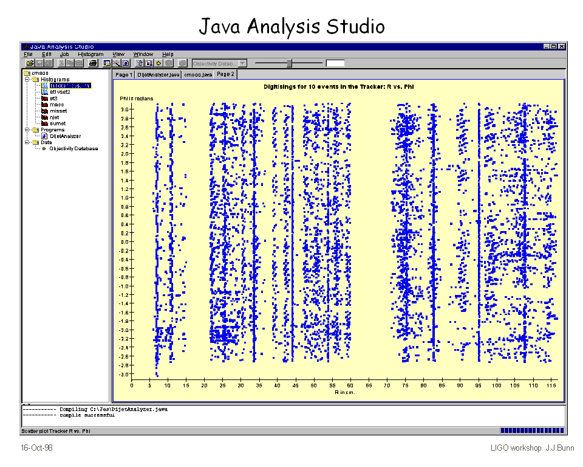Image resolution: width=583 pixels, height=467 pixels.
Task: Open the Objectivity Database dropdown in toolbar
Action: coord(242,63)
